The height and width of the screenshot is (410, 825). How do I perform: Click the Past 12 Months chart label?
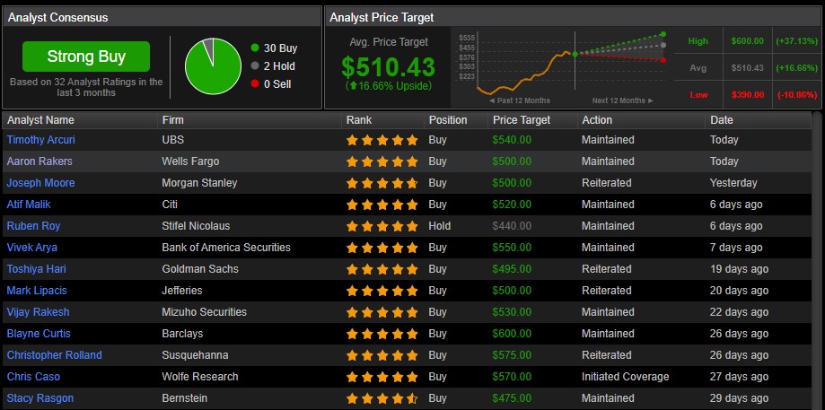pos(519,100)
